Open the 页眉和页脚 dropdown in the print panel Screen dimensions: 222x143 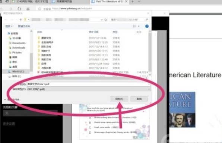(31, 113)
